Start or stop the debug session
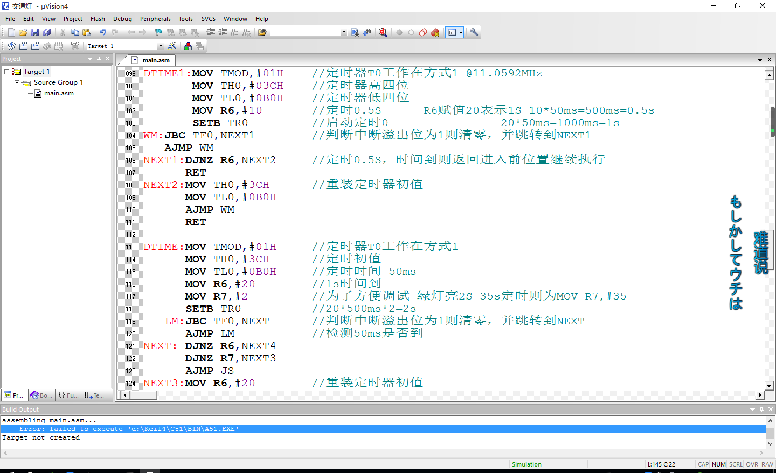The image size is (776, 473). [x=383, y=32]
